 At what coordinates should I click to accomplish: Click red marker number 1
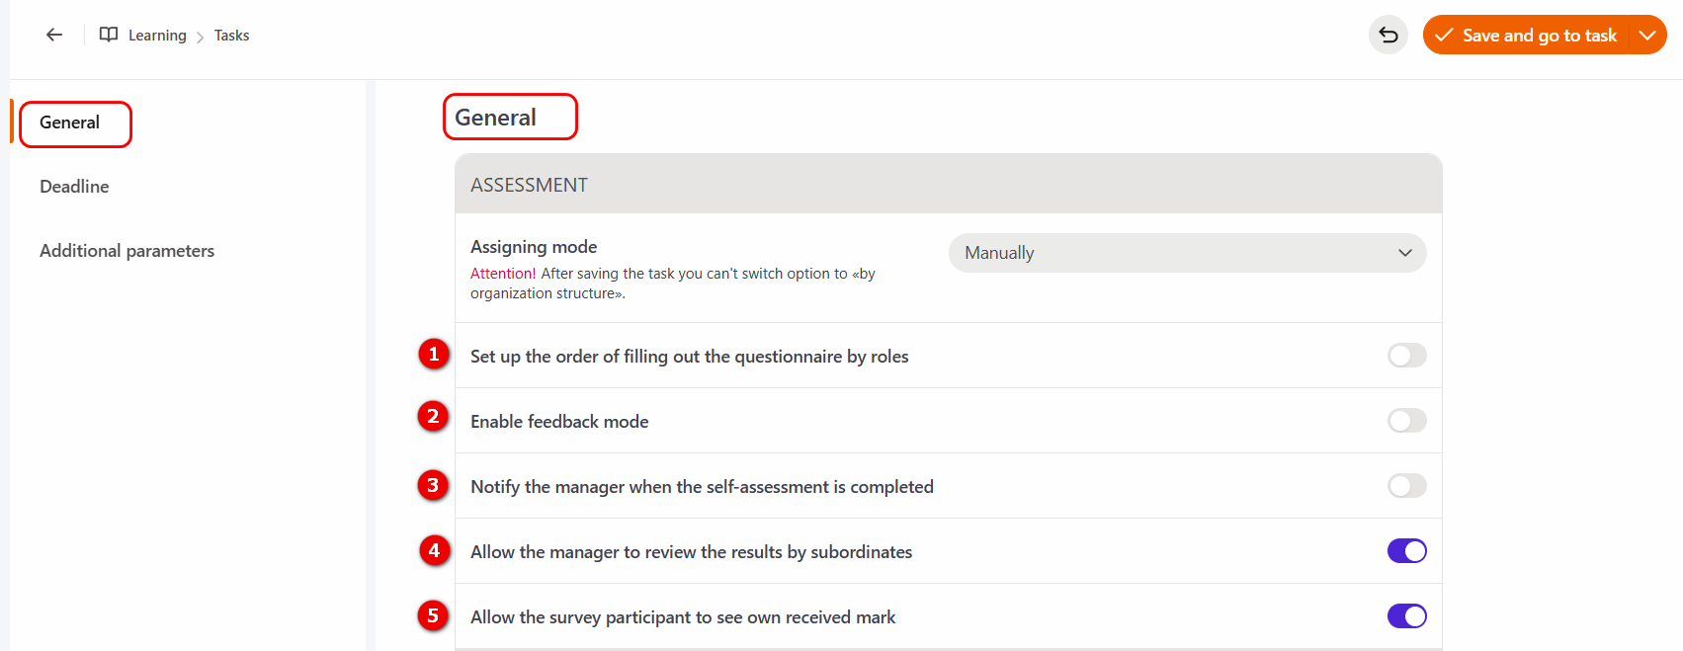(433, 354)
